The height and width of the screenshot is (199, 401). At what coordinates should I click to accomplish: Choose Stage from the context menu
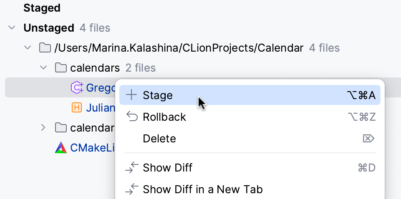[158, 95]
